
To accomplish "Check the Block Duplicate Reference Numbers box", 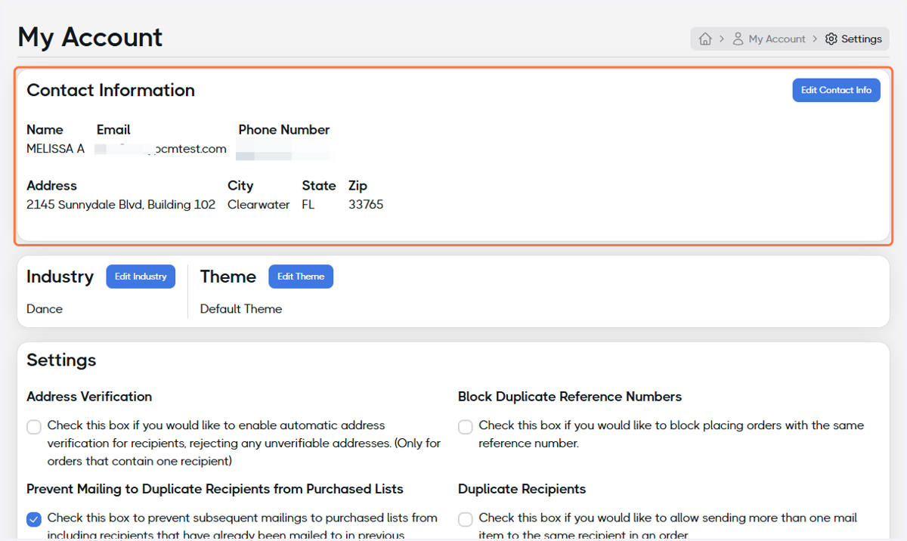I will coord(466,427).
